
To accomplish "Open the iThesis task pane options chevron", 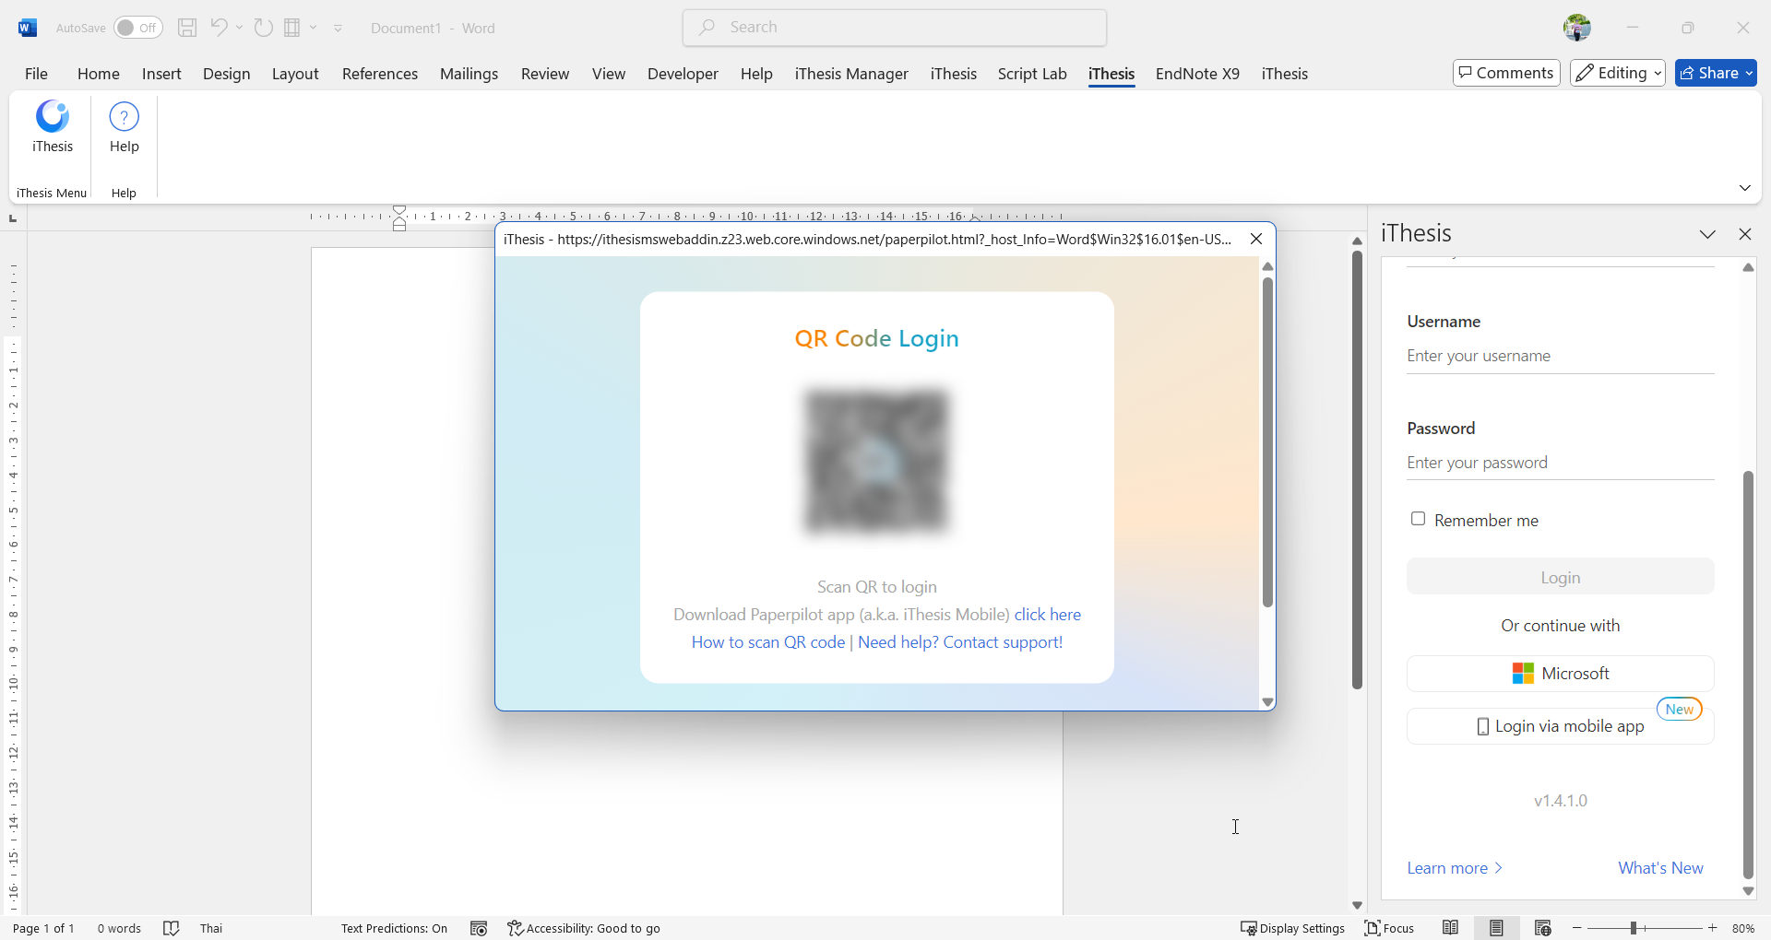I will coord(1708,234).
